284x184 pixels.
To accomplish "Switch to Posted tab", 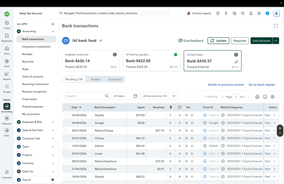I will pos(95,80).
